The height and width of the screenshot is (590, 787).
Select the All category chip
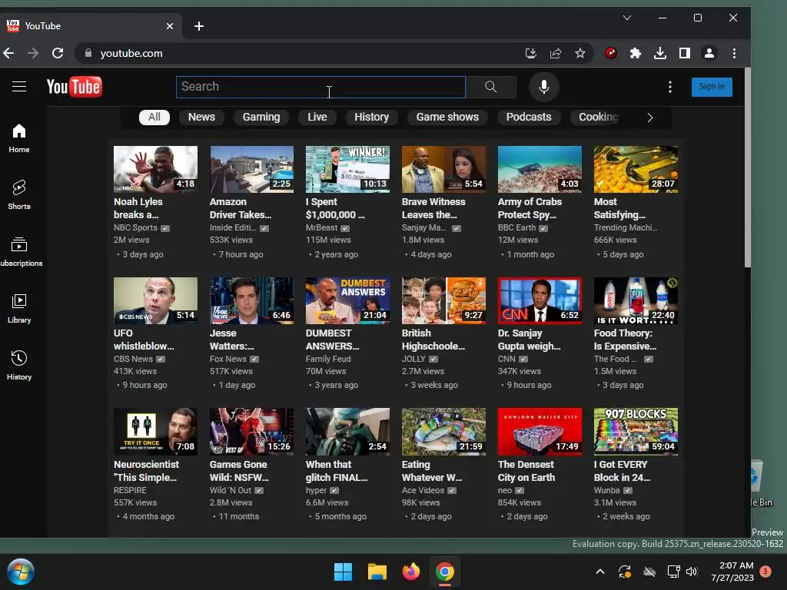click(154, 118)
